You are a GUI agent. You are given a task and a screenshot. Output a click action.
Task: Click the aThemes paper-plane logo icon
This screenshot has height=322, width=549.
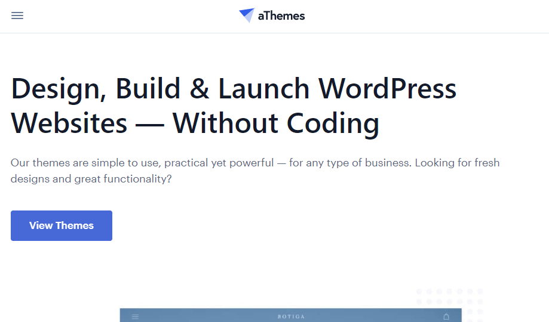pos(247,16)
